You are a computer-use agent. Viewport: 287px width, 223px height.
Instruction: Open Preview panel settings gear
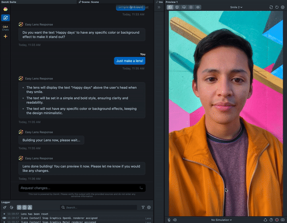click(283, 8)
